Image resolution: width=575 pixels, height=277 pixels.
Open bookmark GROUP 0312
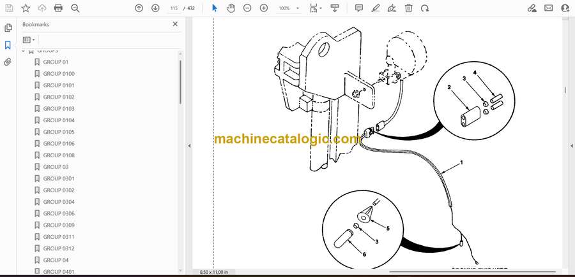[x=59, y=248]
